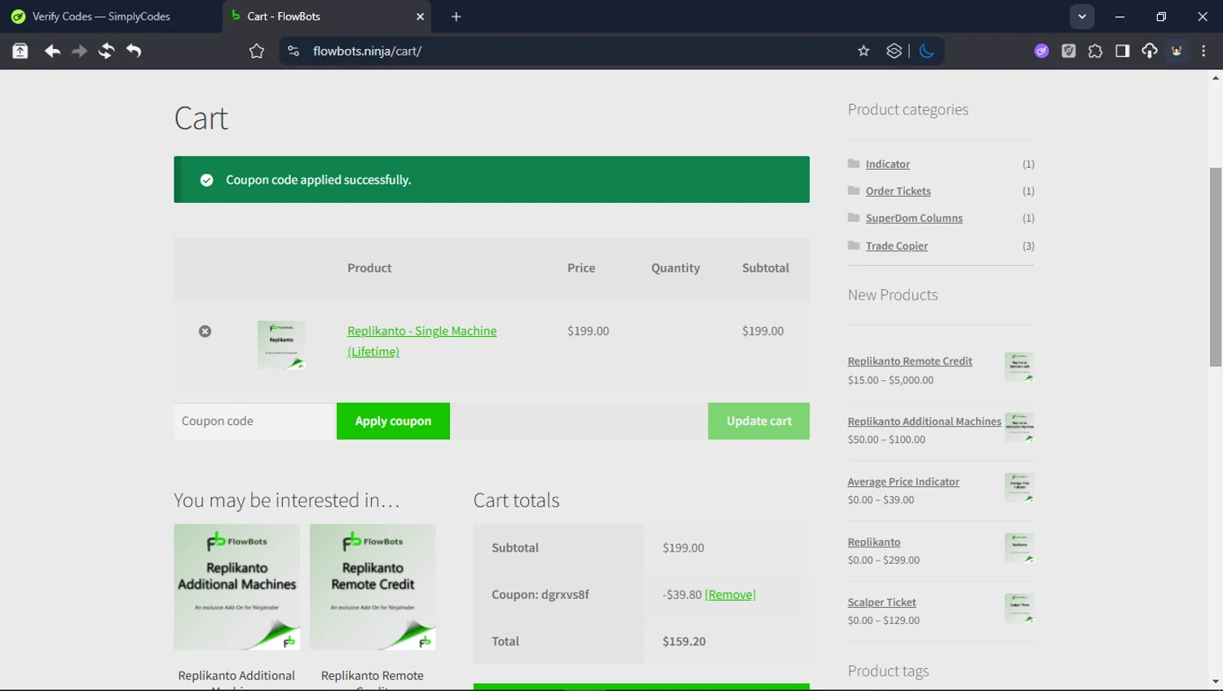Reload the current page

106,51
